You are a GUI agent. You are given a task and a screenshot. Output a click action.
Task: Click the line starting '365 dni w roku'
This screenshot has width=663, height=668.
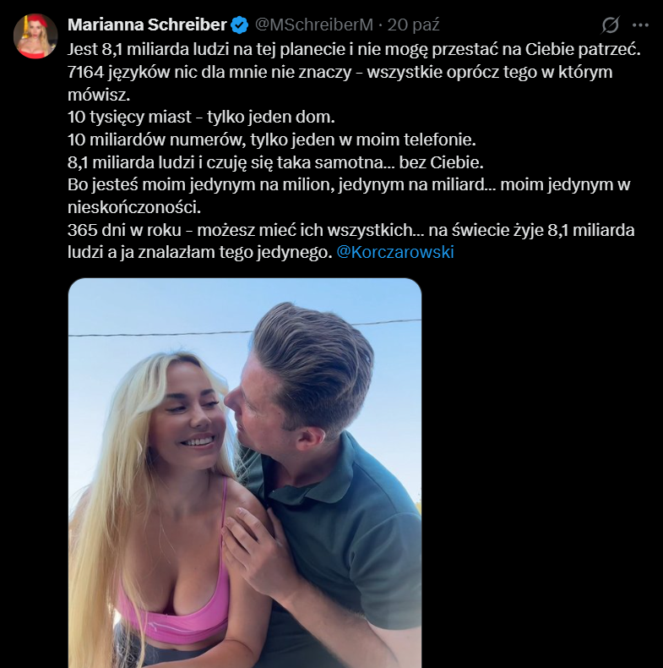click(351, 229)
